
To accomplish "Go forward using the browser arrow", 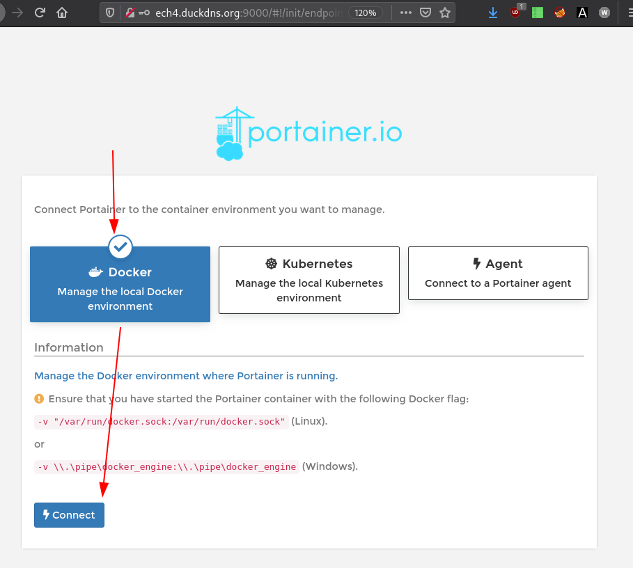I will 17,13.
